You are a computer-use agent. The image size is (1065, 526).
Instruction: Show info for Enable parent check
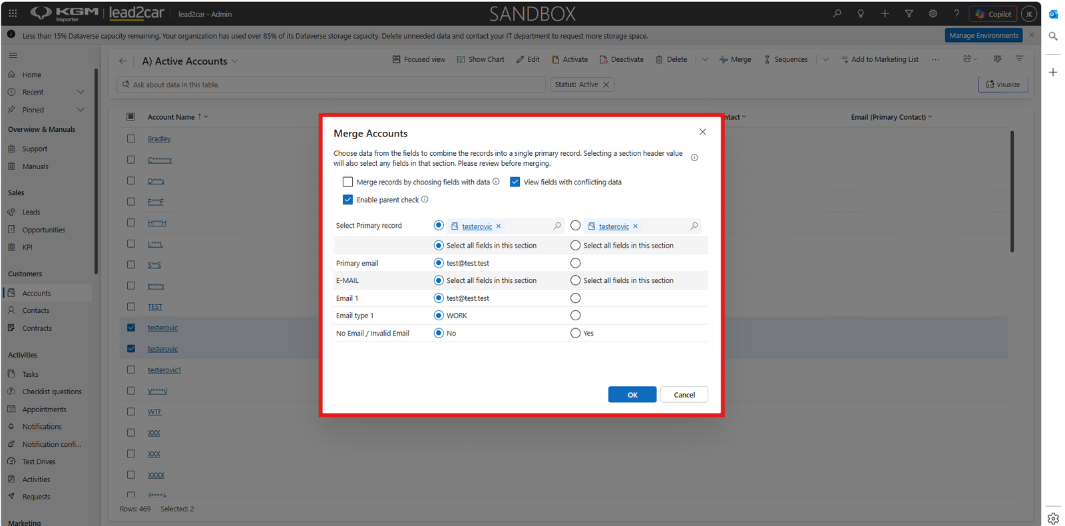tap(425, 199)
